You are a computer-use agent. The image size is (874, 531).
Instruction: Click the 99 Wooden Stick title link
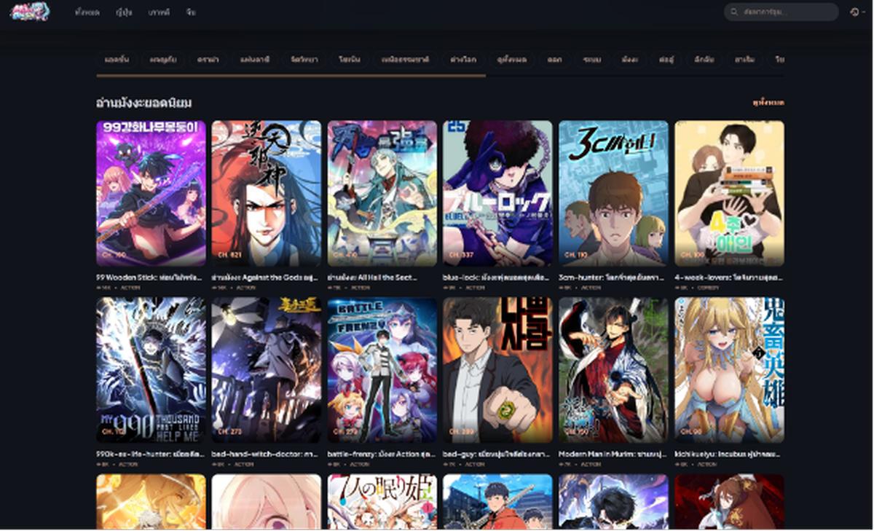tap(151, 278)
